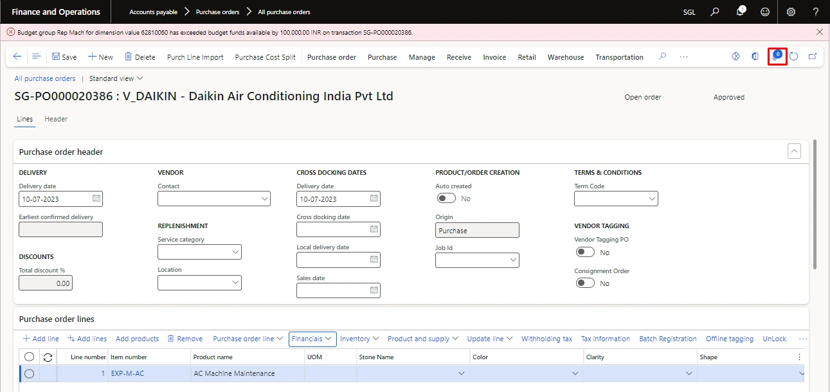Click Withholding tax button
Image resolution: width=830 pixels, height=392 pixels.
[x=546, y=339]
